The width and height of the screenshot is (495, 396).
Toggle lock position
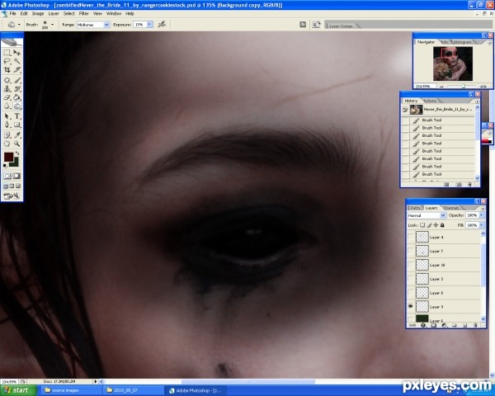click(436, 225)
